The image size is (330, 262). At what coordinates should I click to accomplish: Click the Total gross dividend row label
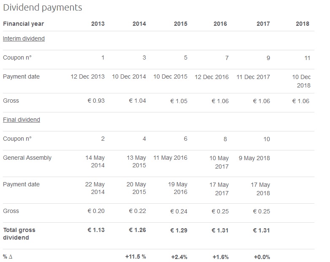pos(19,234)
